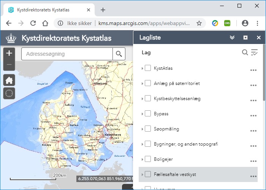Viewport: 266px width, 190px height.
Task: Zoom out on the map
Action: pos(9,65)
